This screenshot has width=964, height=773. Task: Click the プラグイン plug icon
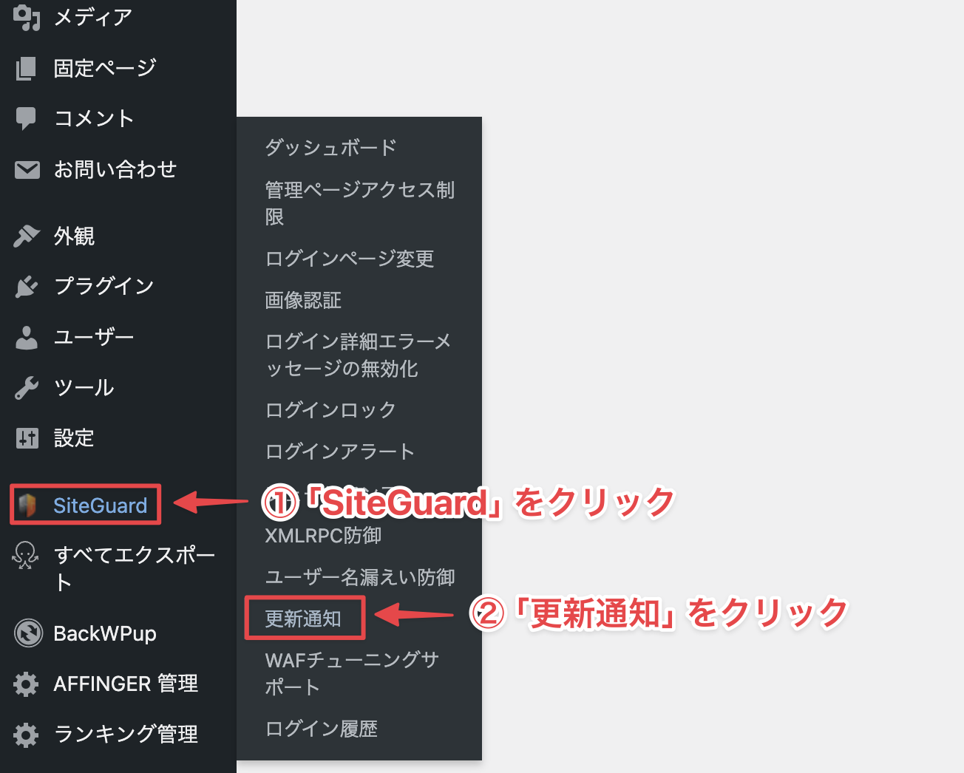(27, 287)
